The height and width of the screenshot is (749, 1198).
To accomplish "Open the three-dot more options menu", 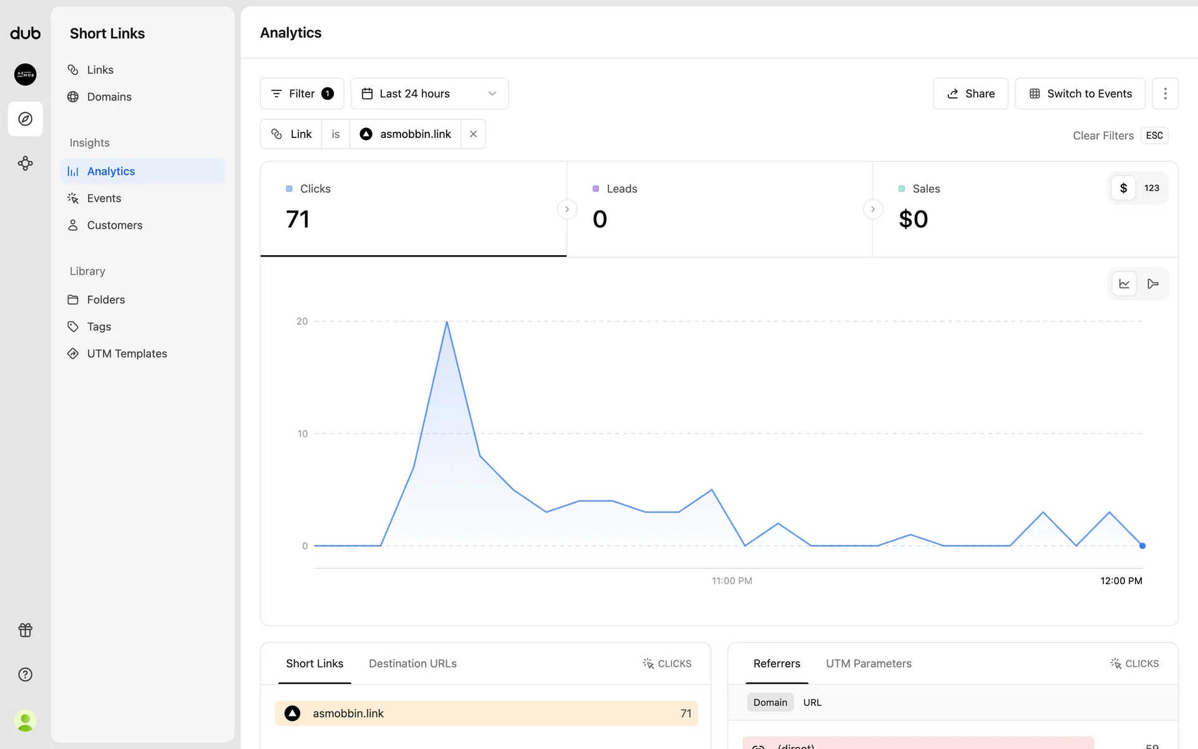I will tap(1165, 94).
